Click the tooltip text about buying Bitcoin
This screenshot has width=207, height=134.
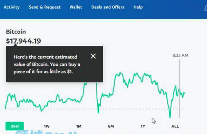[x=47, y=64]
